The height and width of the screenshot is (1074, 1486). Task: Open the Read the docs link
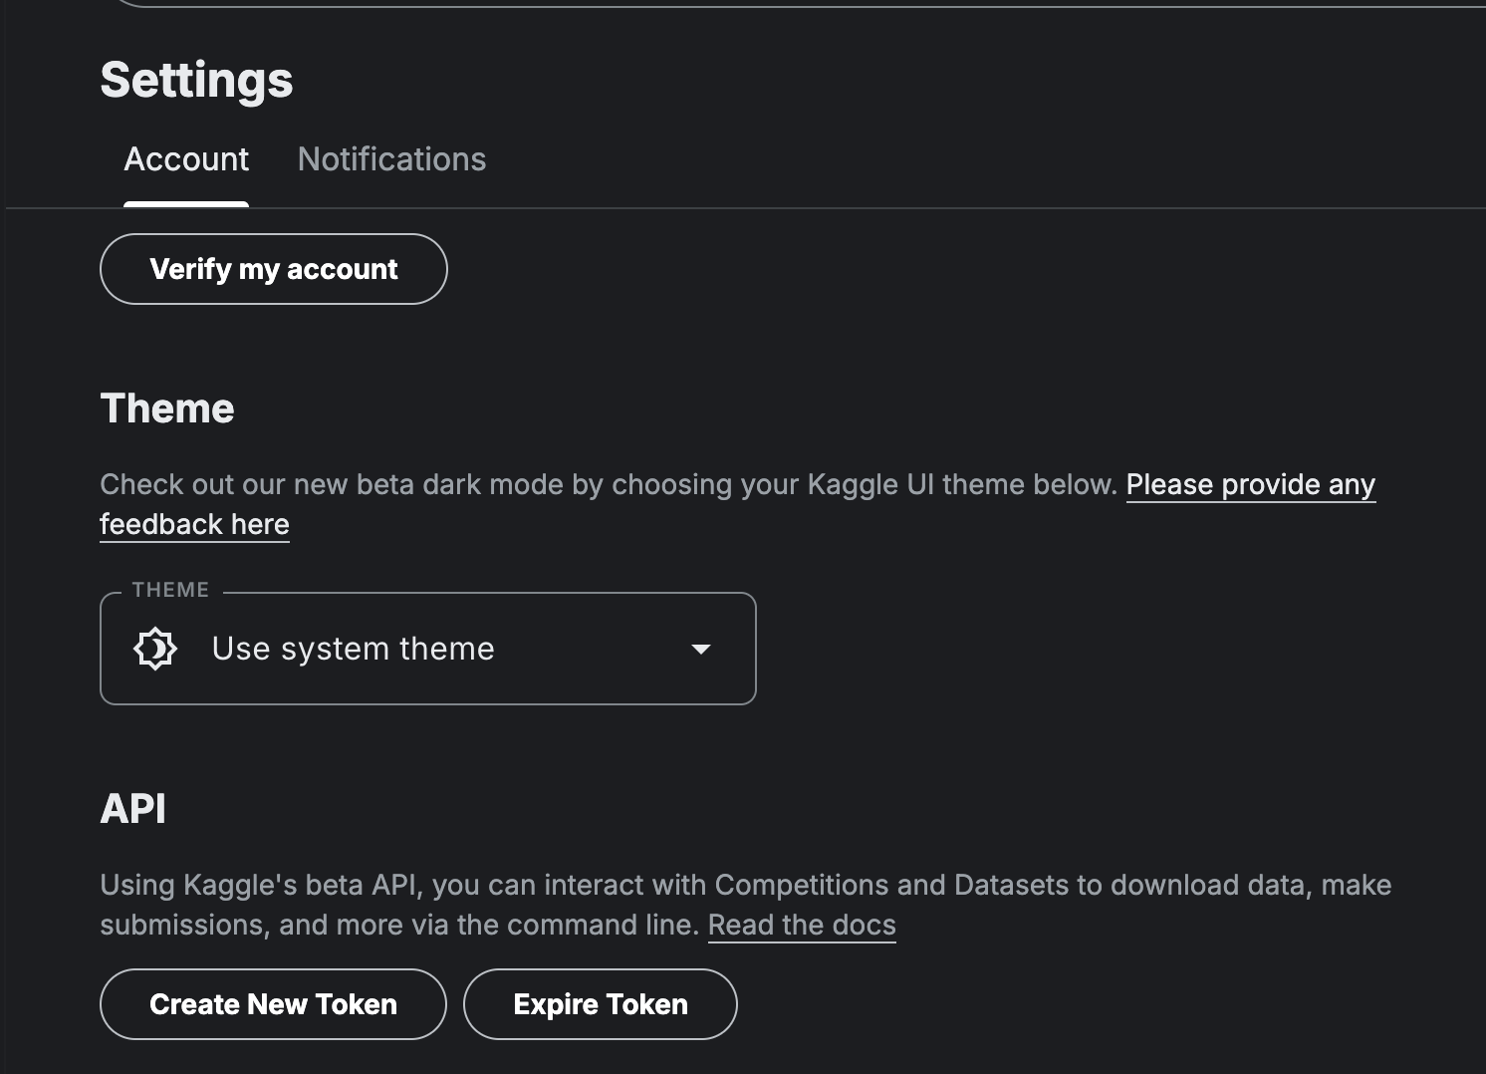tap(802, 925)
